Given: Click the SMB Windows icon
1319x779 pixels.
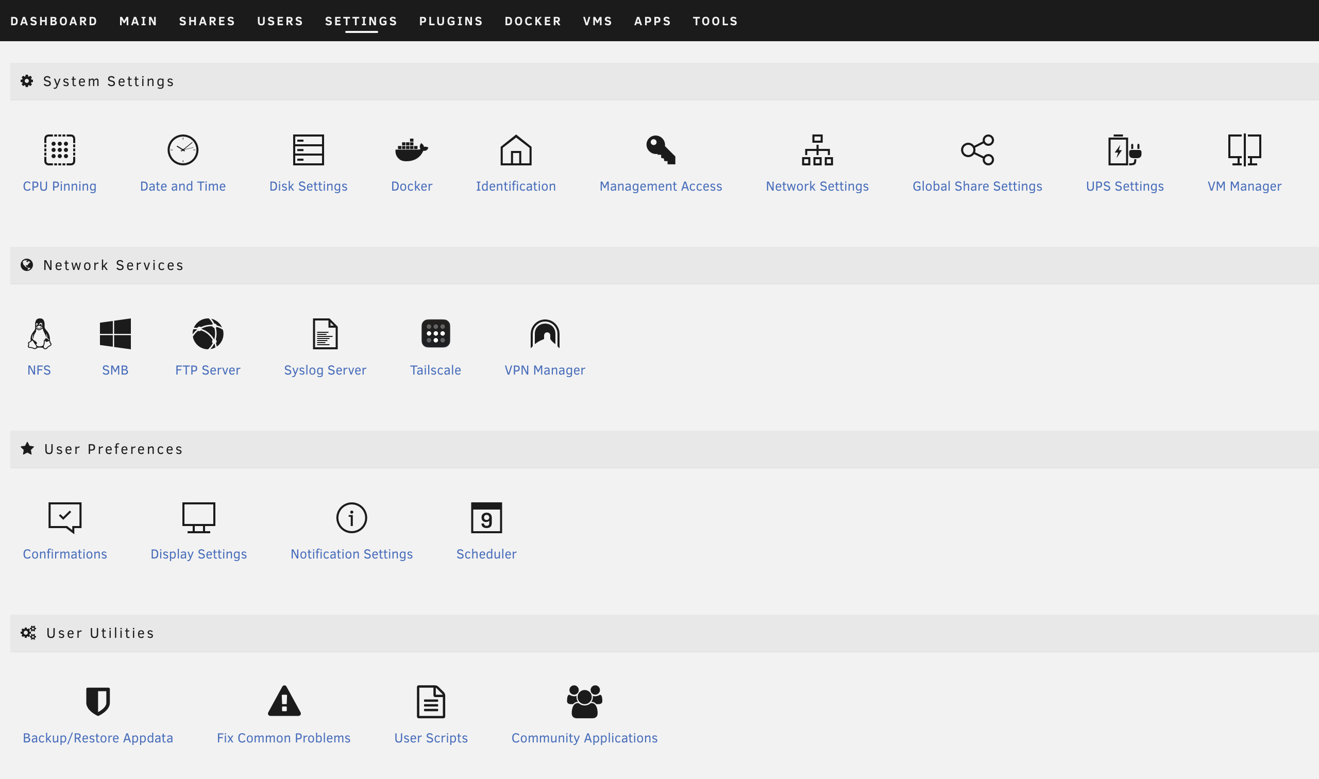Looking at the screenshot, I should point(115,334).
